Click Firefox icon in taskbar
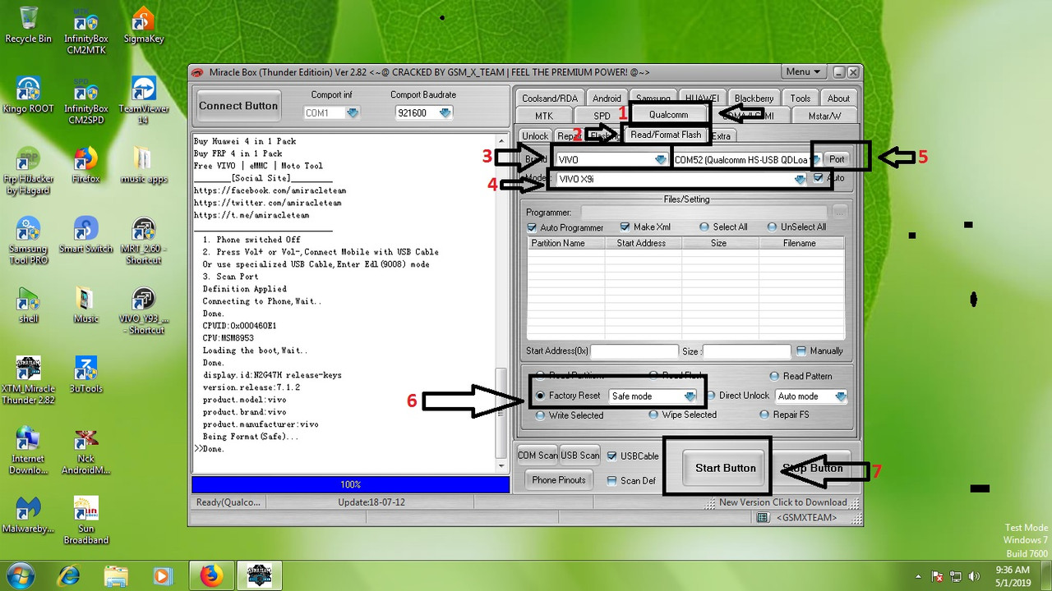 tap(210, 576)
